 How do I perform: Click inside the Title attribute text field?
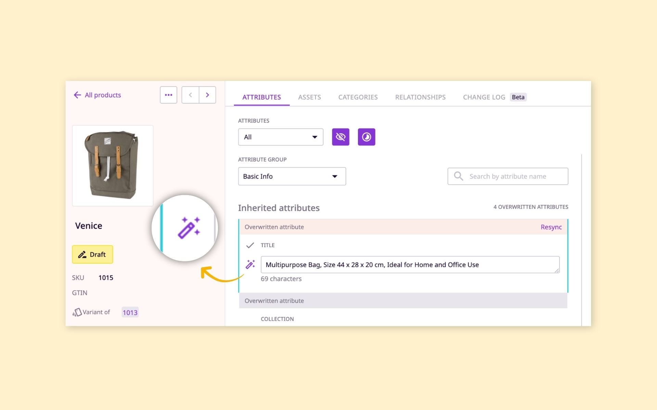[410, 264]
